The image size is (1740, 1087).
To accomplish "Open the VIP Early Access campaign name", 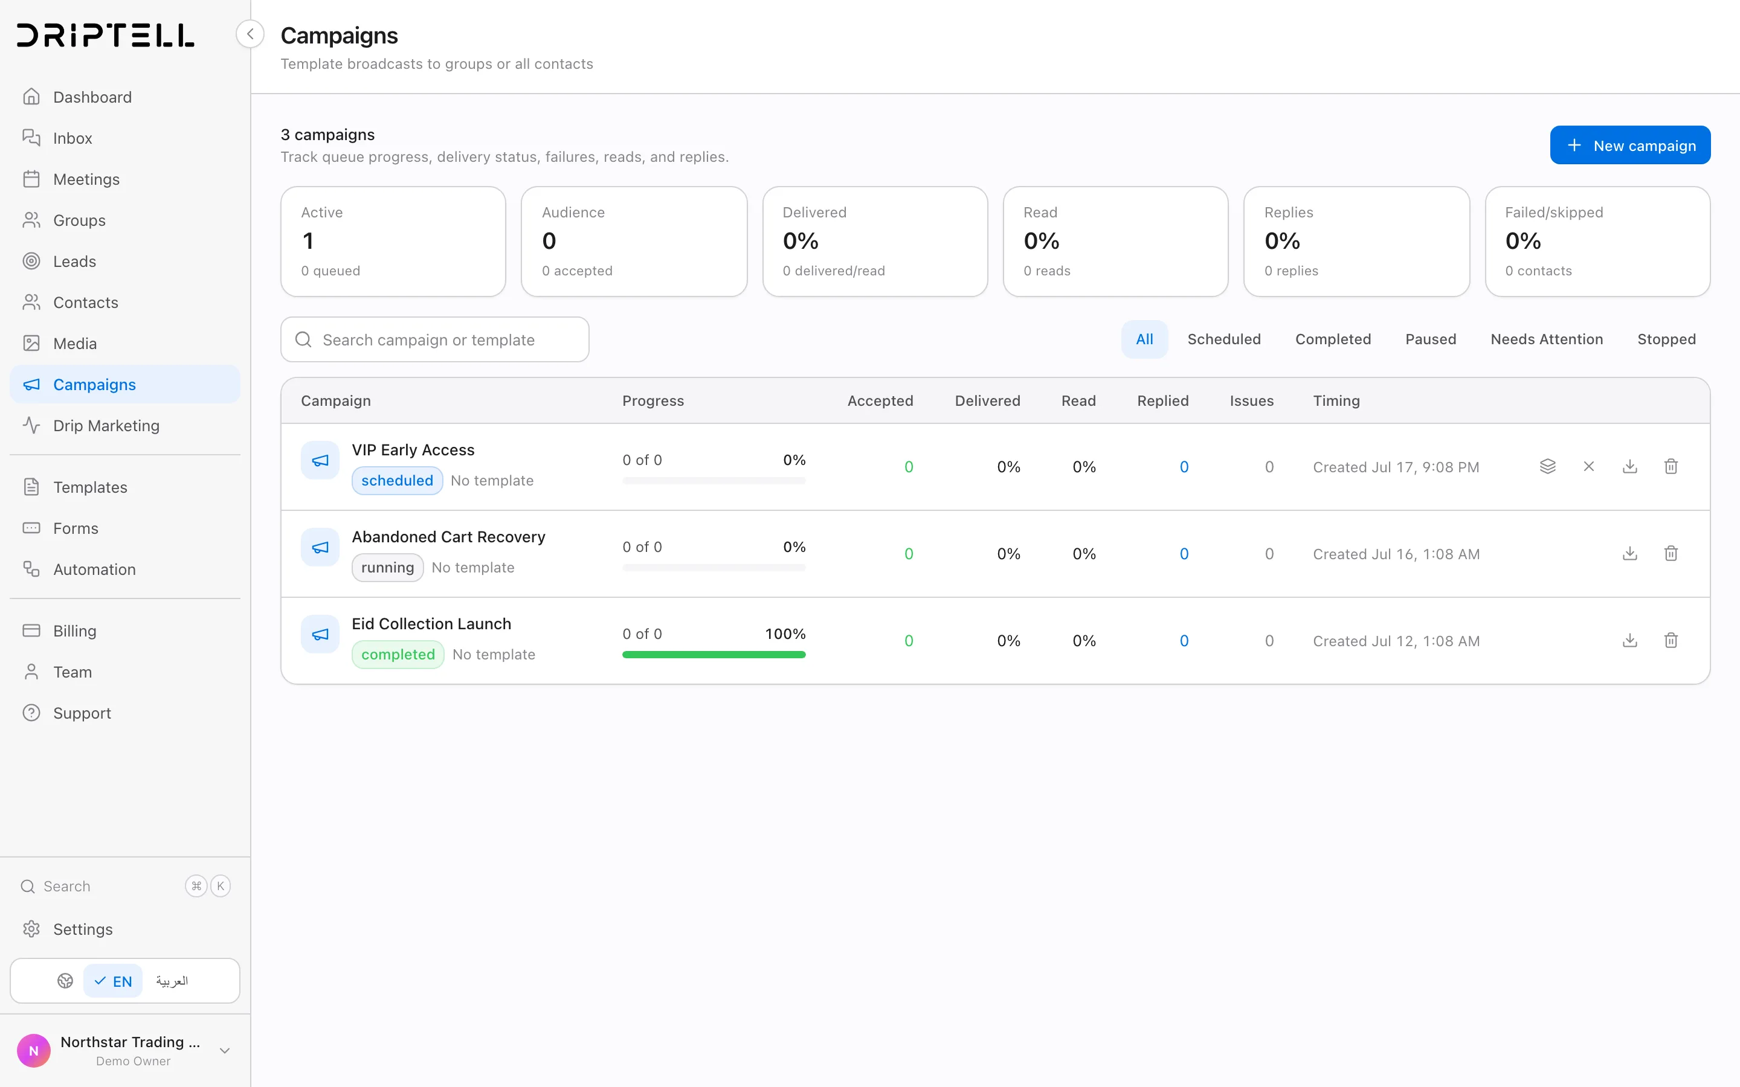I will [x=413, y=449].
